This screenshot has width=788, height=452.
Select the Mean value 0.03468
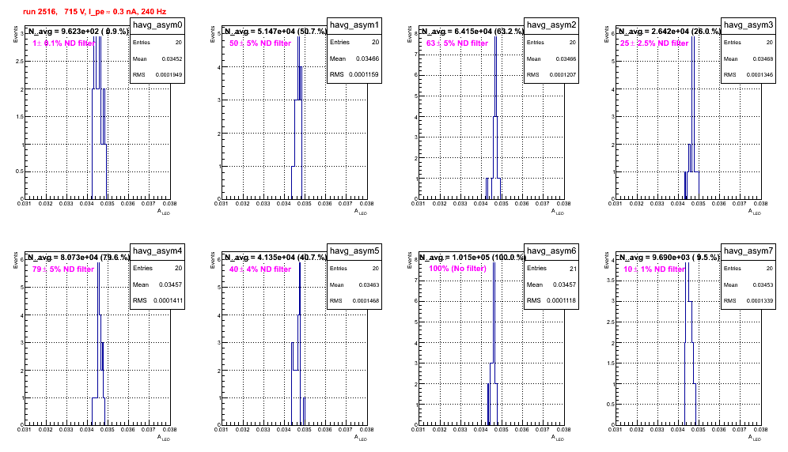pos(763,59)
